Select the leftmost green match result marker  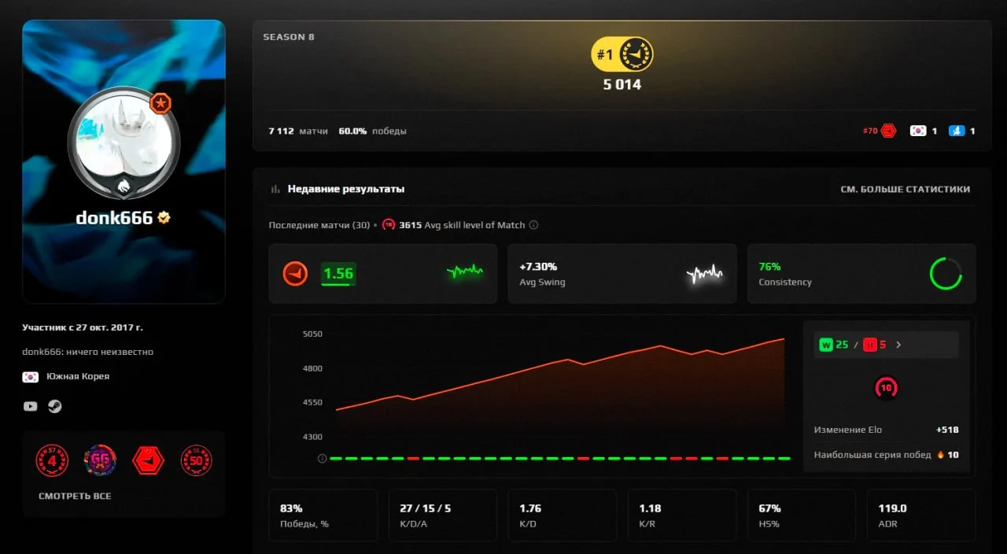(335, 458)
